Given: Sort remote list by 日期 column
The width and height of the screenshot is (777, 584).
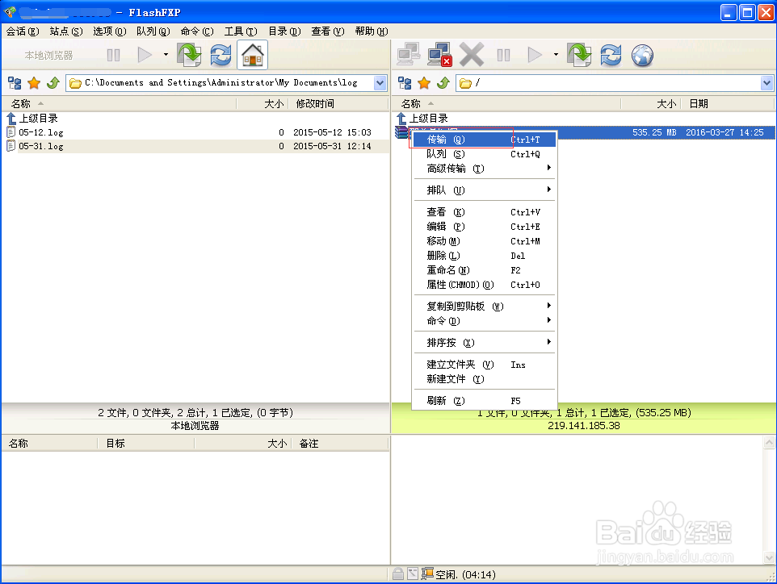Looking at the screenshot, I should (x=727, y=103).
